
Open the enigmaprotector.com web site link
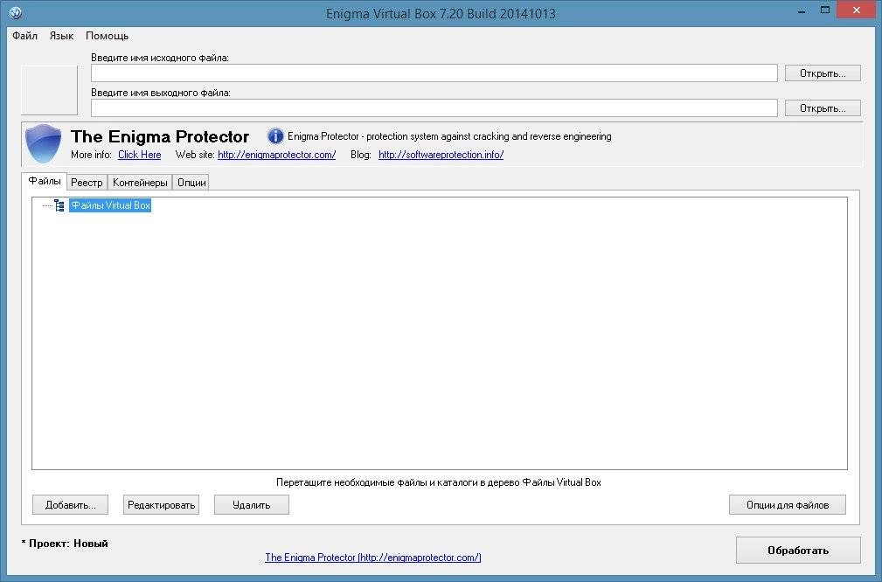point(277,155)
